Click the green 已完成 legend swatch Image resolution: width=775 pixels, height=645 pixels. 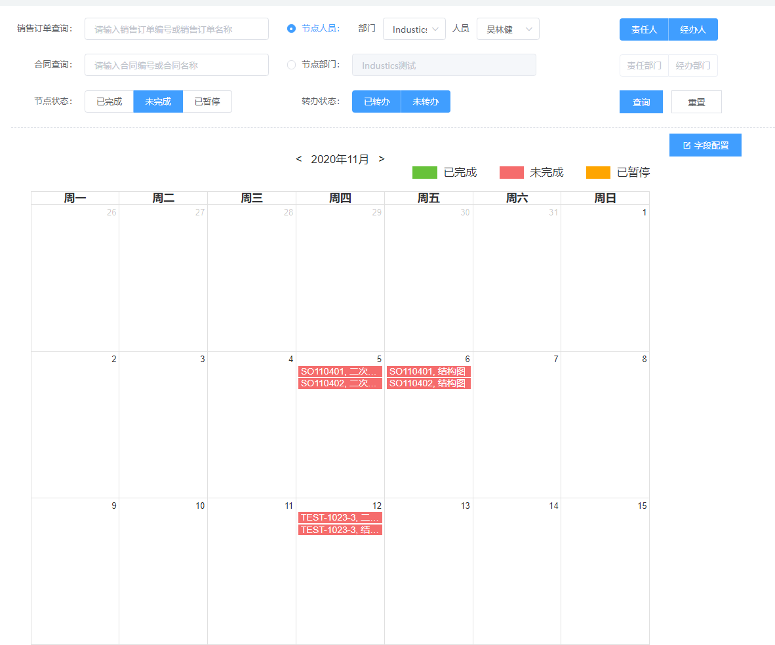tap(424, 172)
